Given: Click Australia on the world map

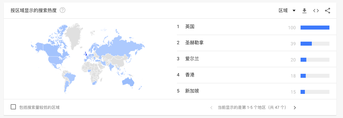Looking at the screenshot, I should coord(128,81).
